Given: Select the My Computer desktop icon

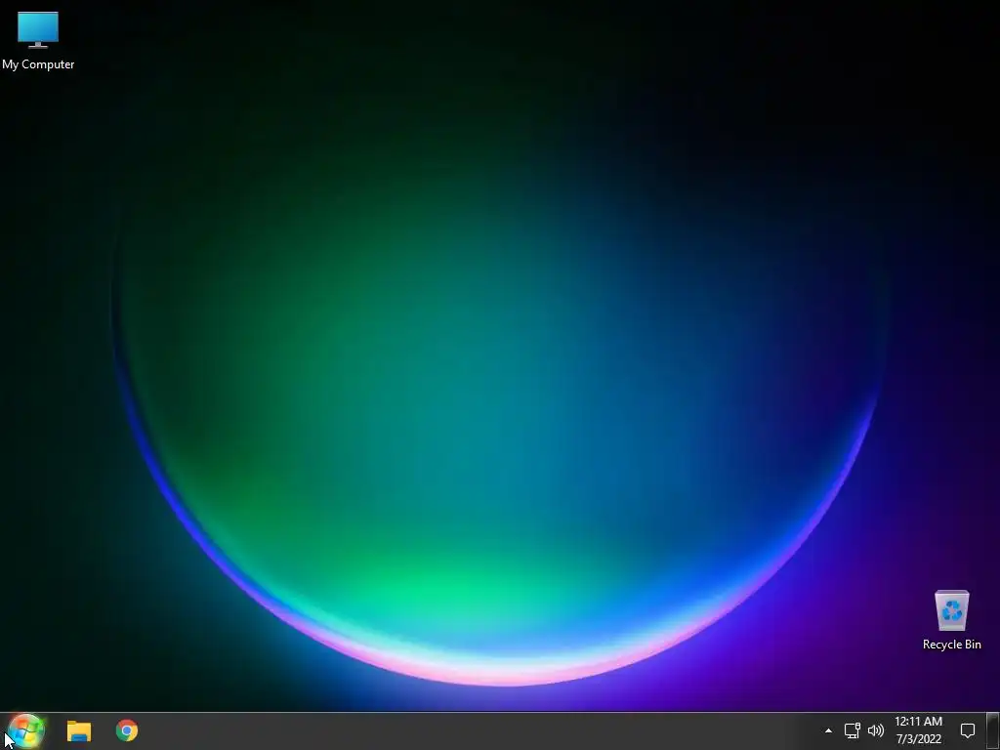Looking at the screenshot, I should pos(38,40).
